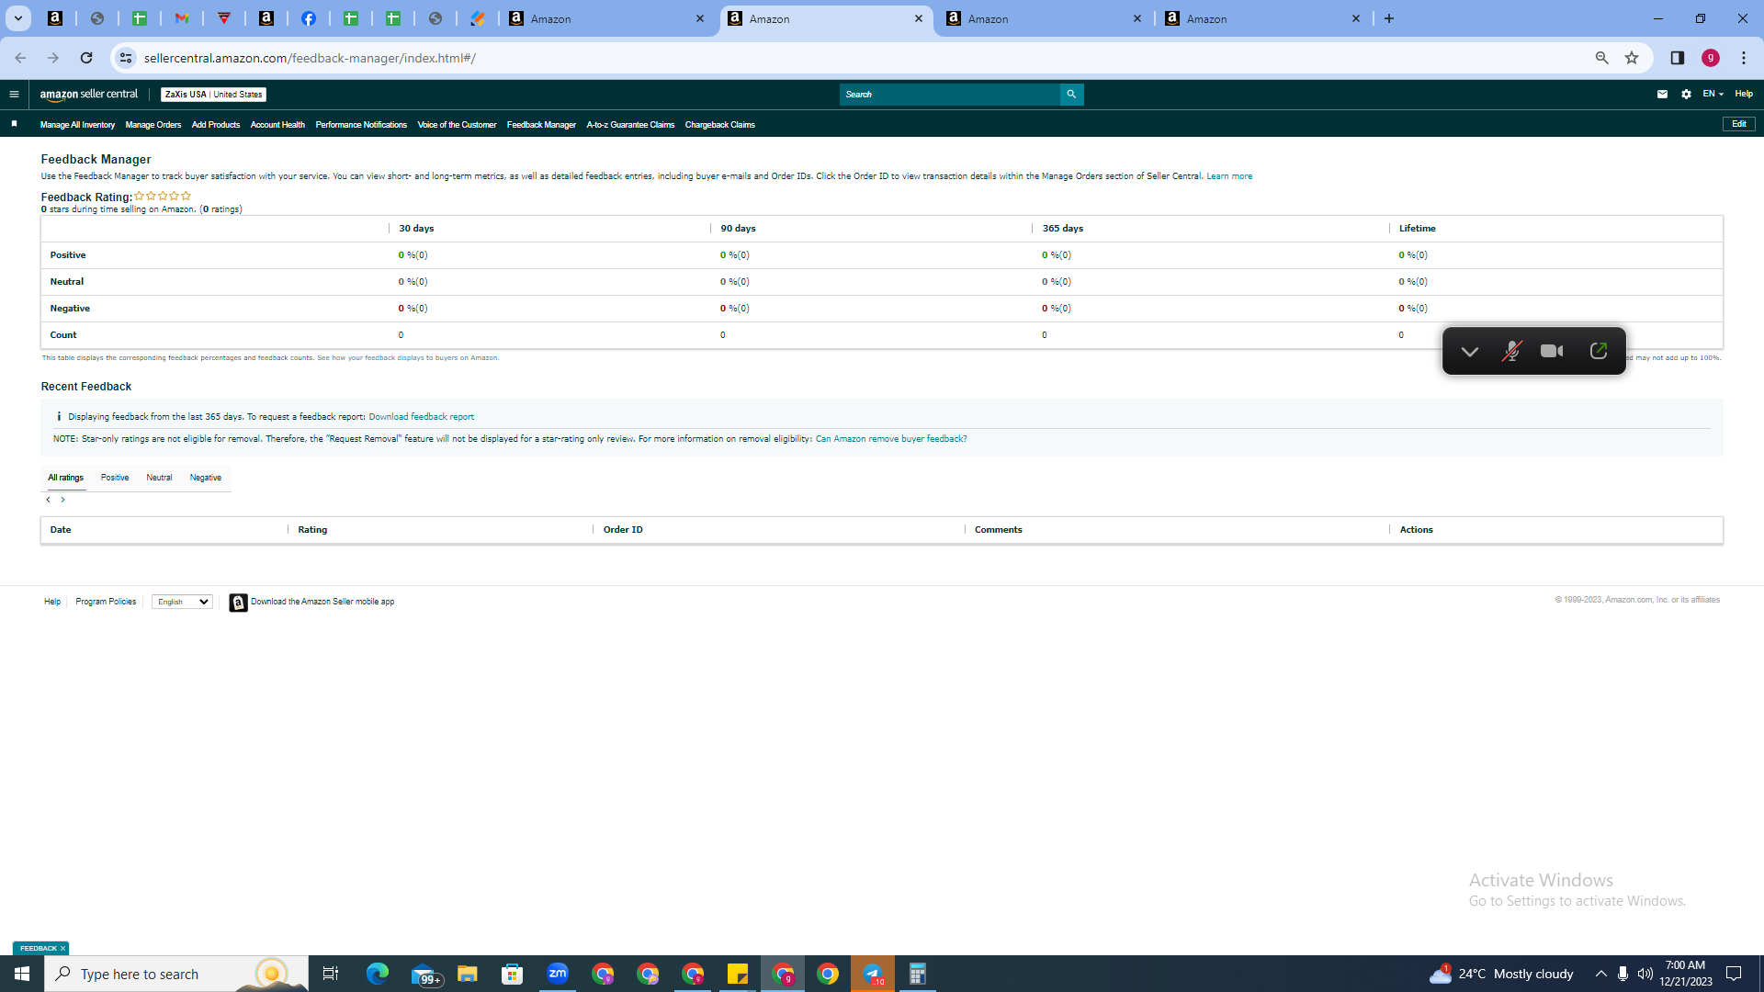
Task: Switch to the Facebook pinned tab
Action: (x=309, y=18)
